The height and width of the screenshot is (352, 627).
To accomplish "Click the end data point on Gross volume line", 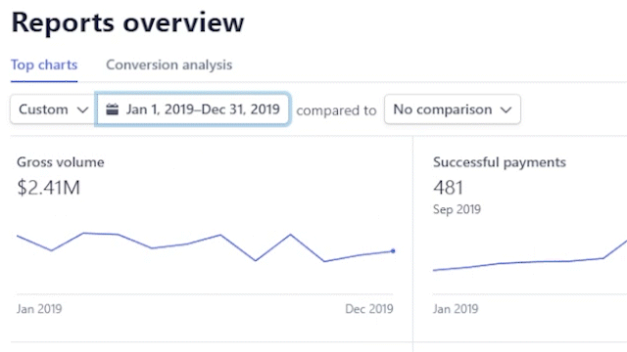I will pyautogui.click(x=393, y=251).
